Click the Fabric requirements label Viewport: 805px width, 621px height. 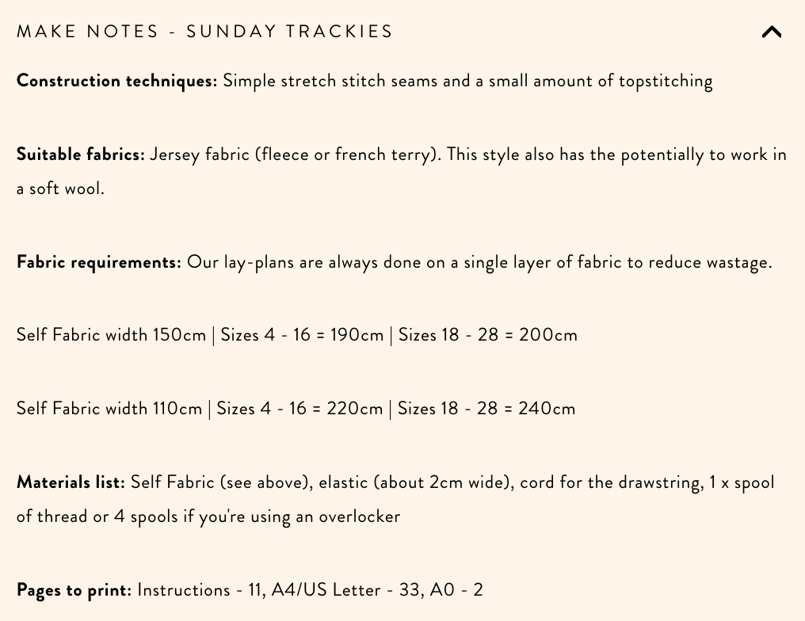point(98,261)
